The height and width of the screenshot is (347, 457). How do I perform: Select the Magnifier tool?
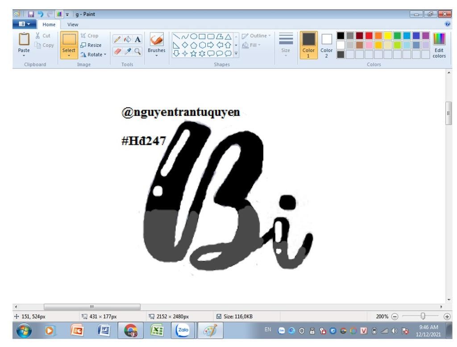coord(137,51)
